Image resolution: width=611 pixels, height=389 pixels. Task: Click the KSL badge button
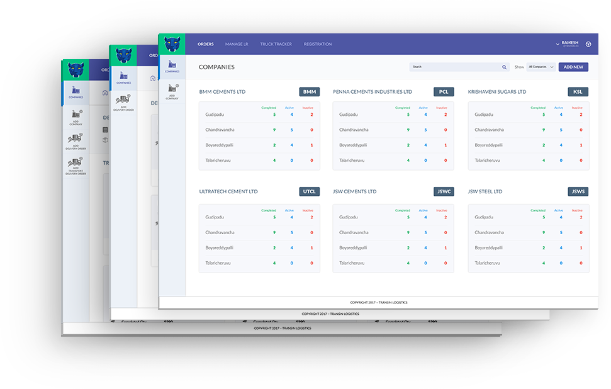coord(578,92)
